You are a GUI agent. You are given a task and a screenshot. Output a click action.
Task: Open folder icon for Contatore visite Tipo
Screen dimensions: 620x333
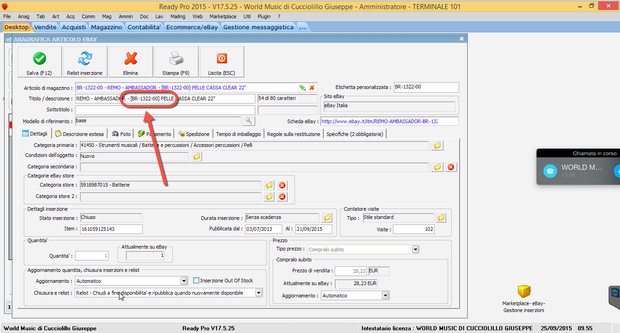[441, 218]
